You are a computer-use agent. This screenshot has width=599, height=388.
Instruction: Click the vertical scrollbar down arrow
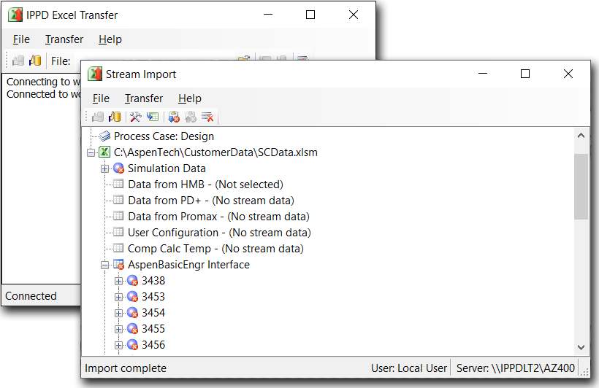pyautogui.click(x=581, y=348)
